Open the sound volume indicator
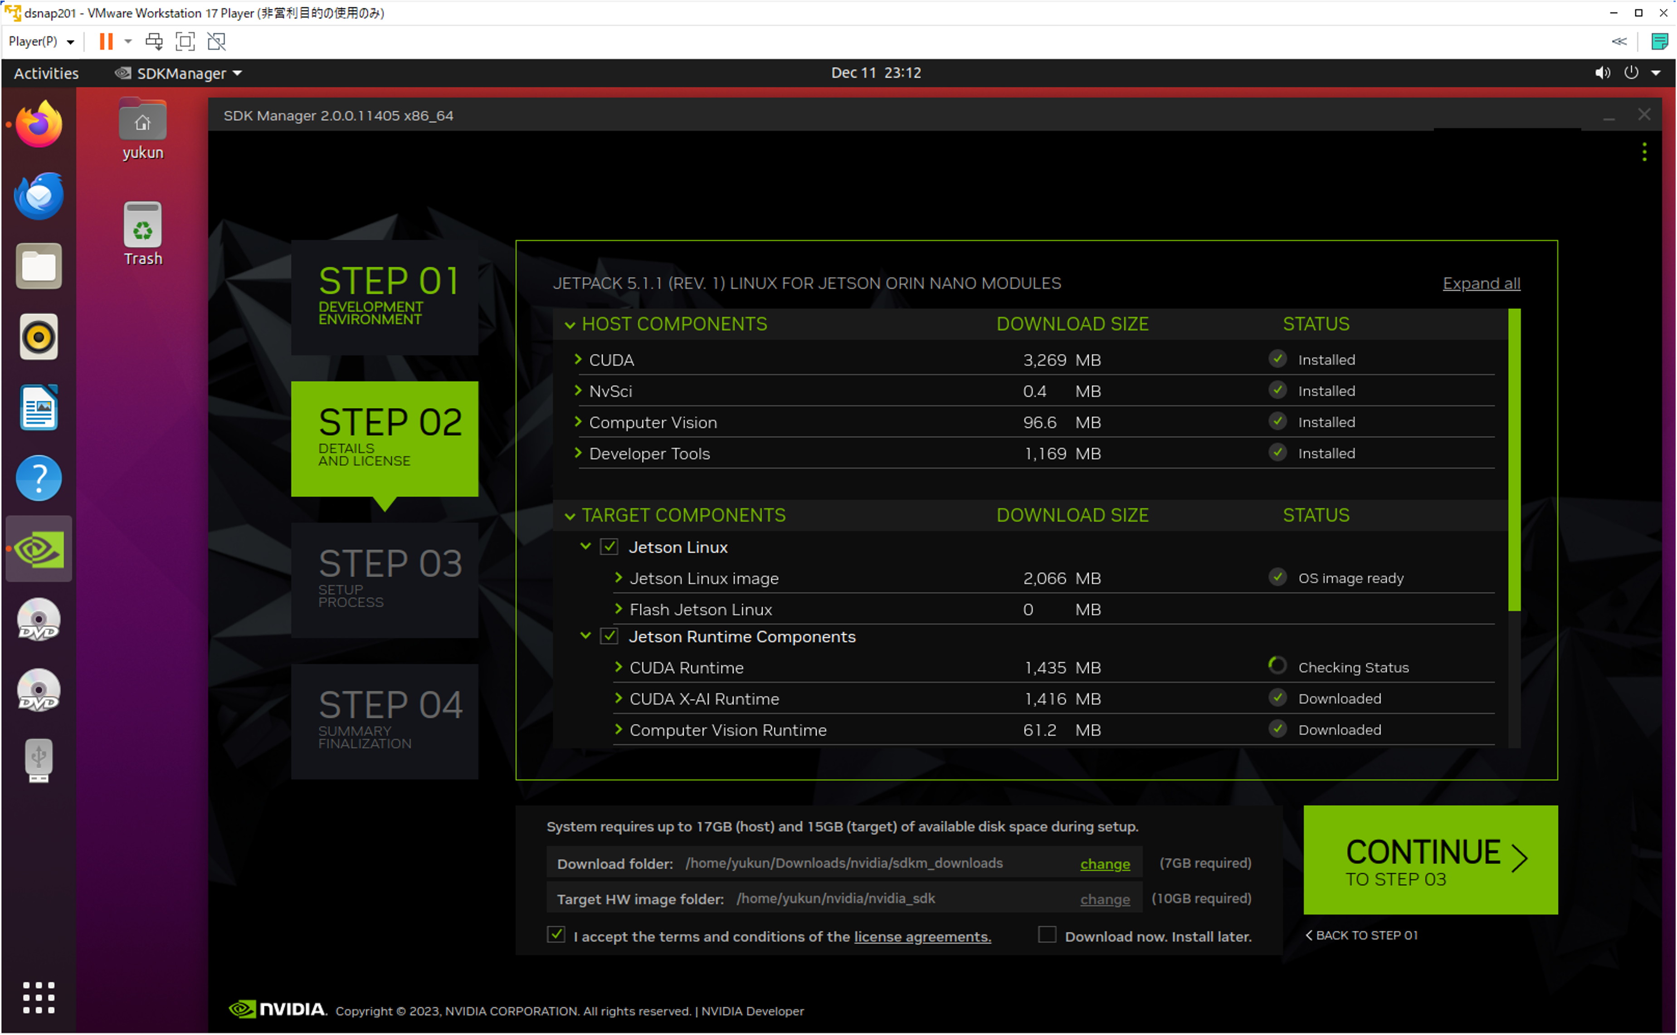 tap(1602, 73)
